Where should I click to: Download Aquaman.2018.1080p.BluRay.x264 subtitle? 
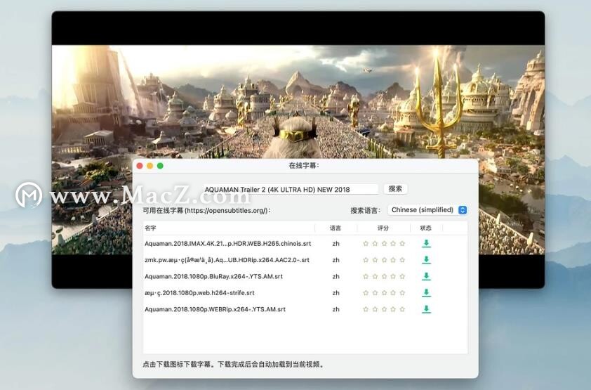(426, 276)
